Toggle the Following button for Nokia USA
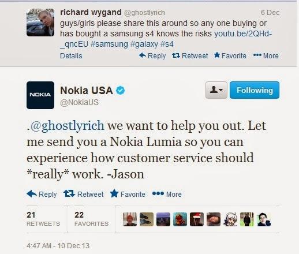This screenshot has height=254, width=299. (x=255, y=90)
